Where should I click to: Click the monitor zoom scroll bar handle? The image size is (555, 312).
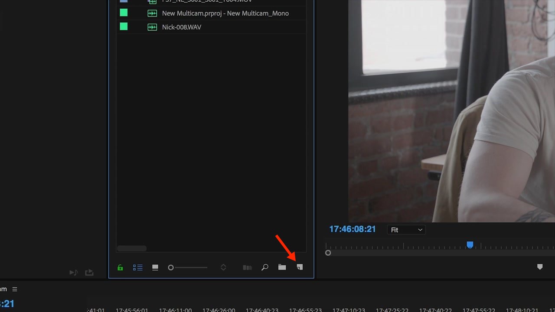point(328,253)
